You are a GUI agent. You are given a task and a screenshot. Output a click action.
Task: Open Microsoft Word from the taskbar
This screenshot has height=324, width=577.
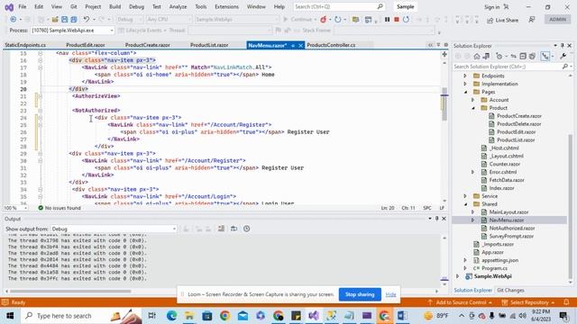click(x=402, y=316)
